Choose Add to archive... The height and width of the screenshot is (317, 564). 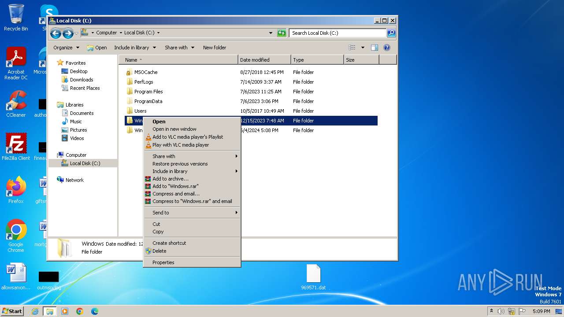(192, 179)
